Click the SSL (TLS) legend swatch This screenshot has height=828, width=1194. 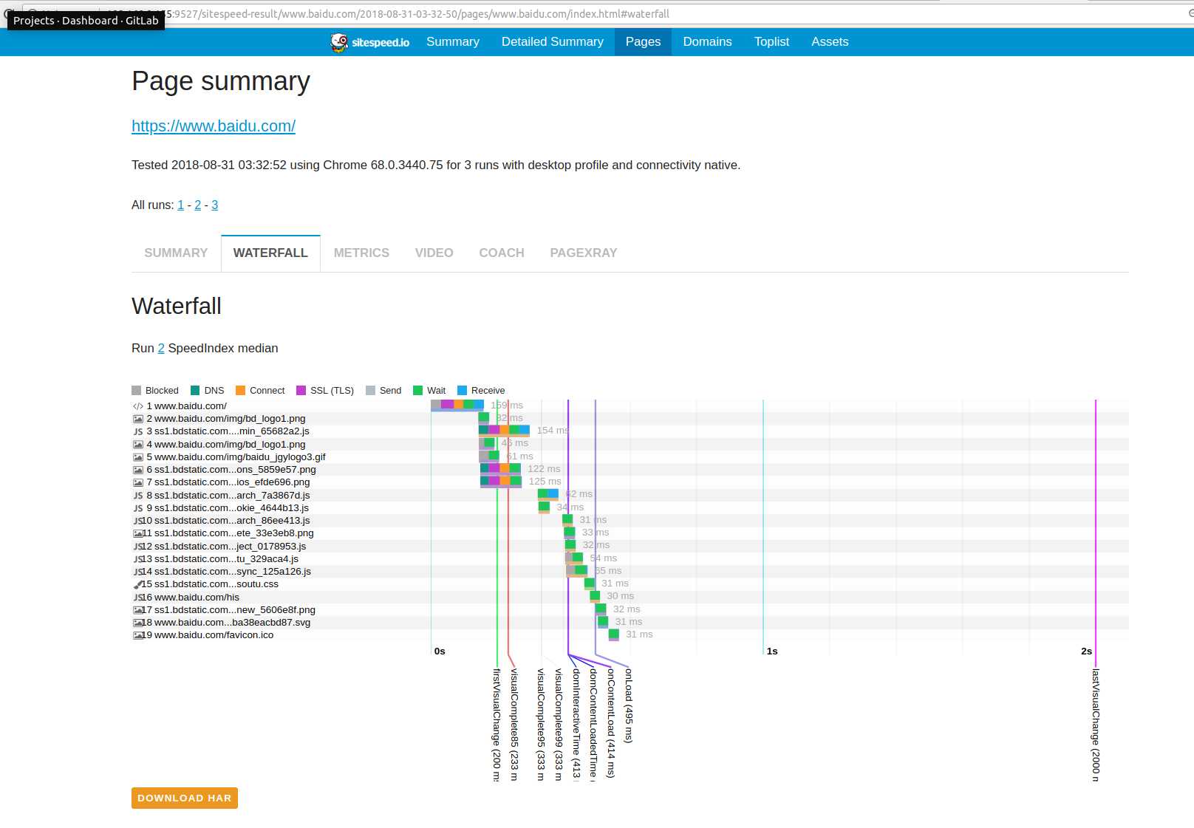301,391
